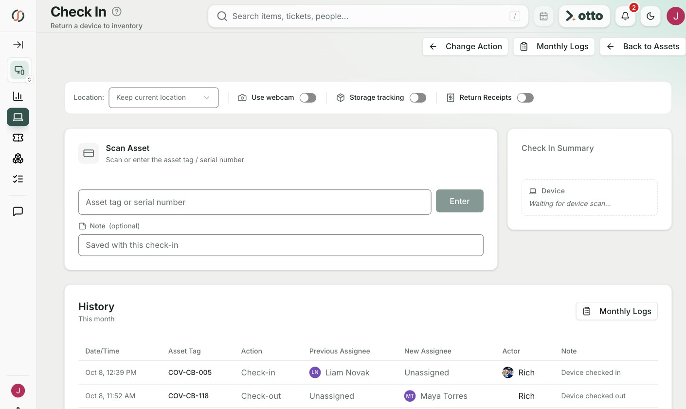The image size is (686, 409).
Task: Open the profile avatar in the top bar
Action: pyautogui.click(x=676, y=16)
